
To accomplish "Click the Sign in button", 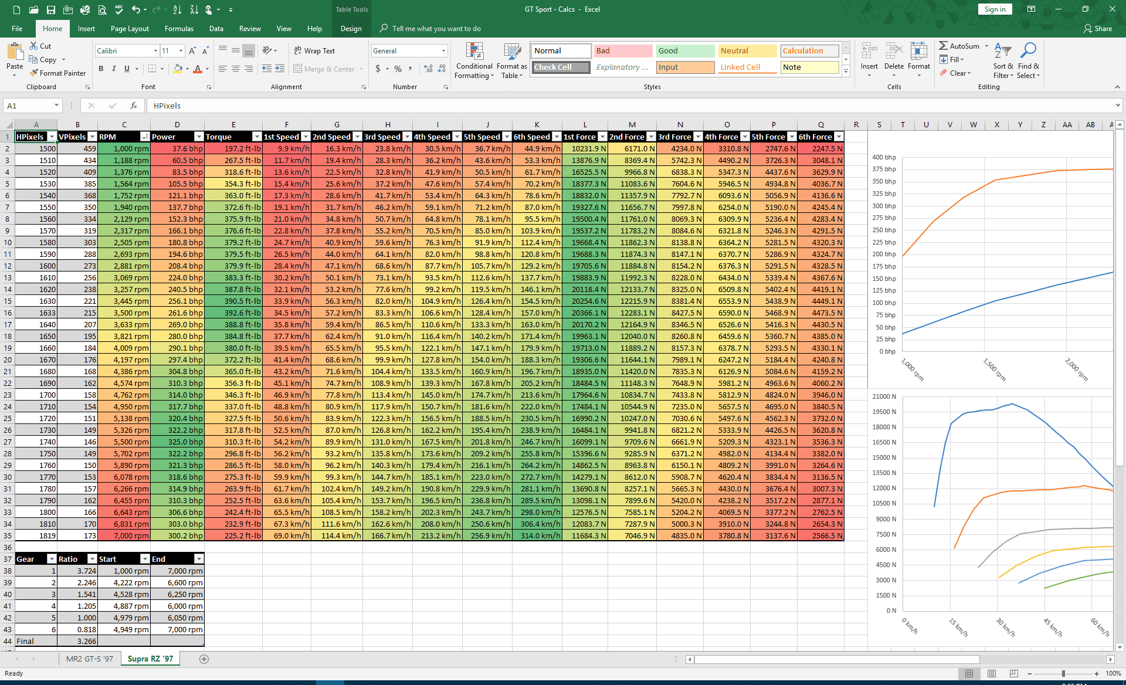I will point(995,9).
